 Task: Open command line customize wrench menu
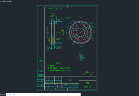(4, 95)
